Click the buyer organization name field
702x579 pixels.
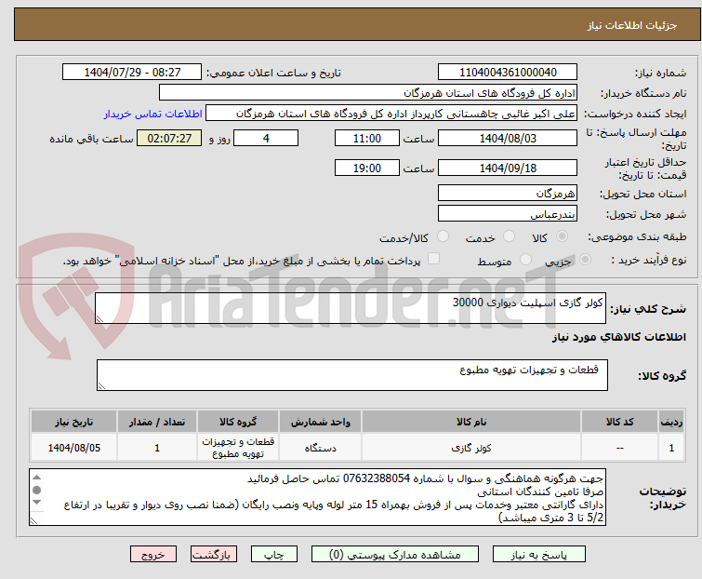368,93
